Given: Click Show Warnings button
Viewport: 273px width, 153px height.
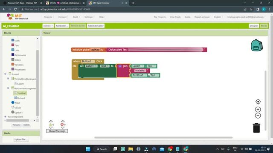Looking at the screenshot, I should point(57,131).
